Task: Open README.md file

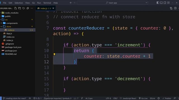Action: [x=11, y=54]
